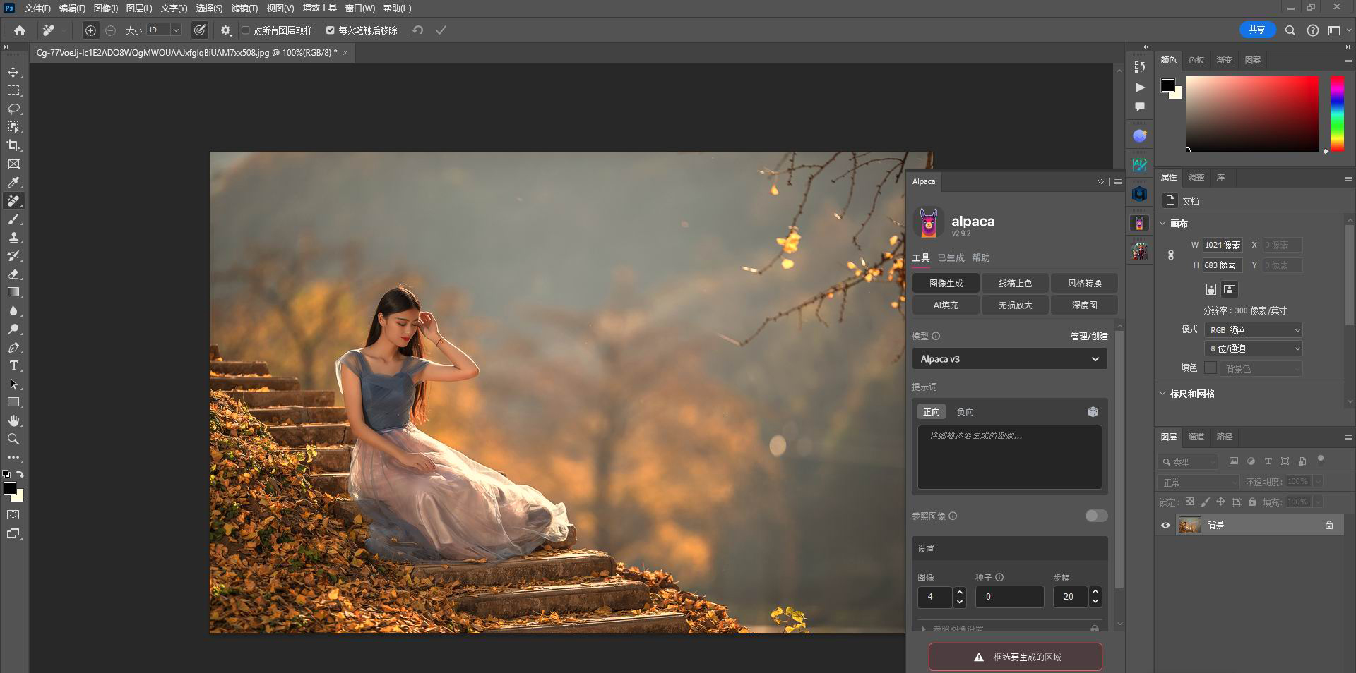Click the 图像生成 button

946,283
